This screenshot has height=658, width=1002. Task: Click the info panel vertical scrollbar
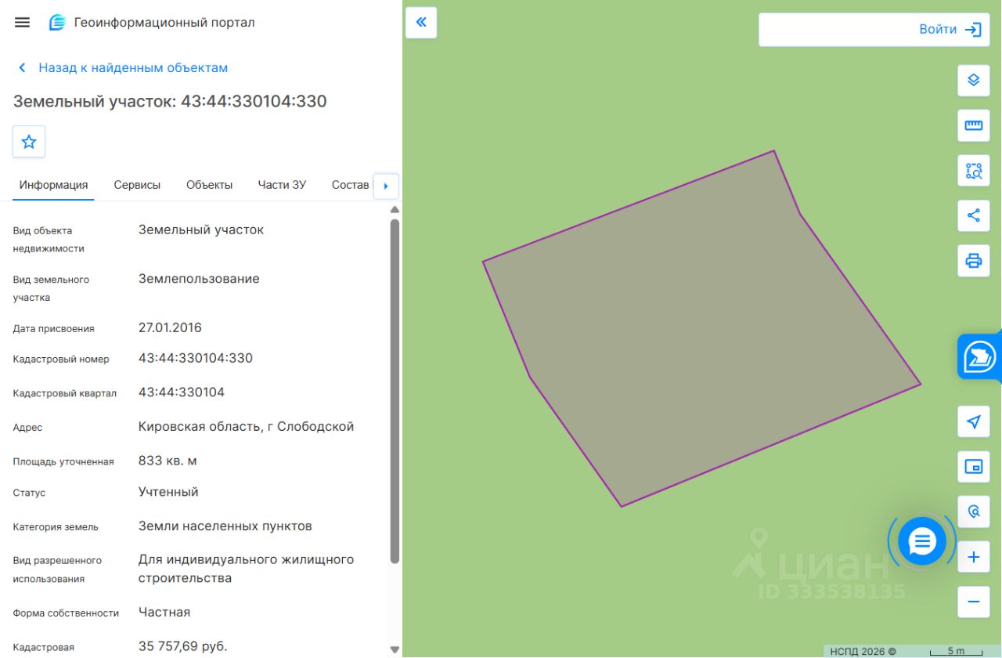[395, 392]
